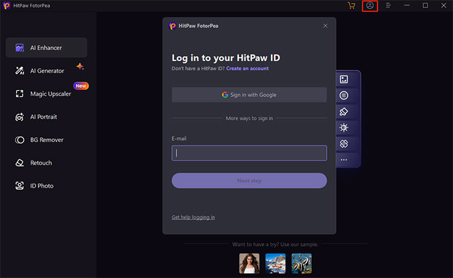Open ID Photo in the sidebar

46,186
